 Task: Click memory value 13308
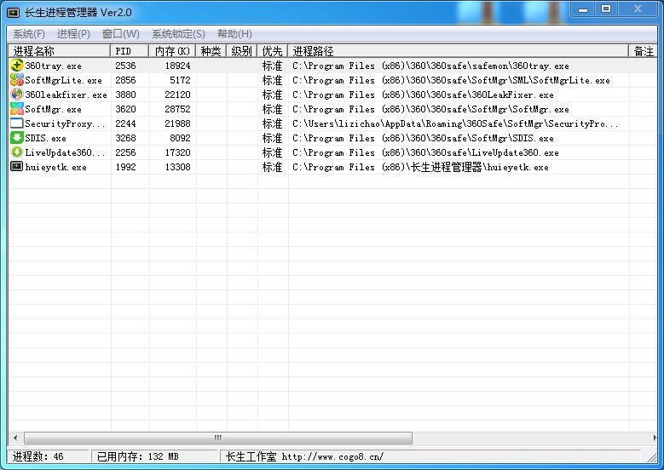[x=178, y=167]
